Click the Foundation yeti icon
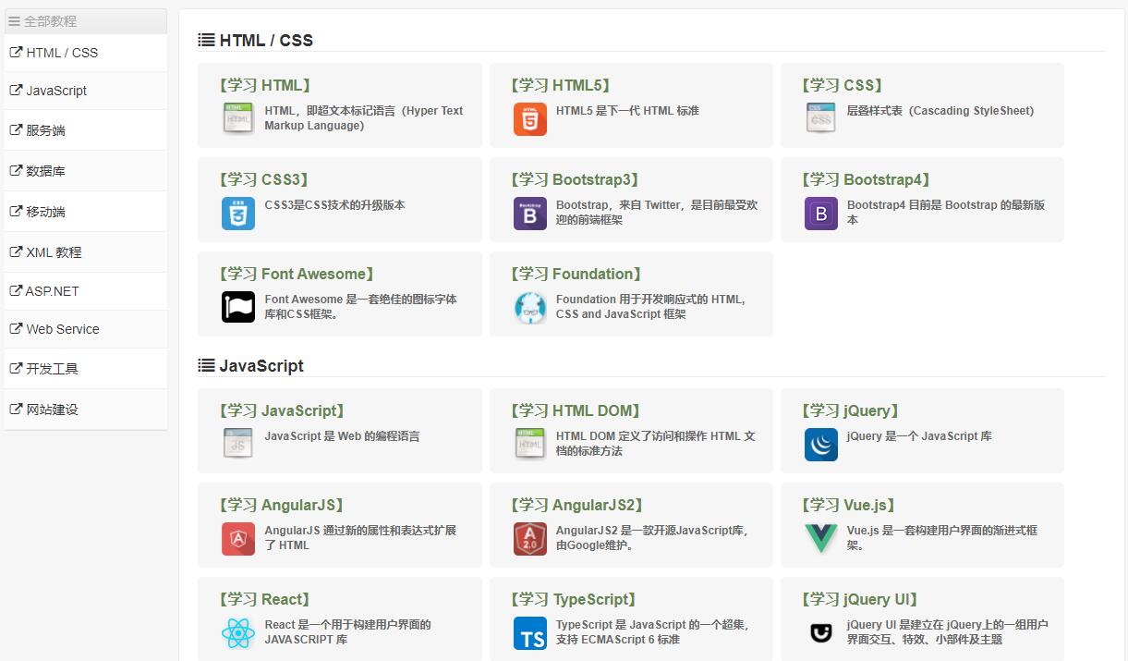 pos(530,307)
